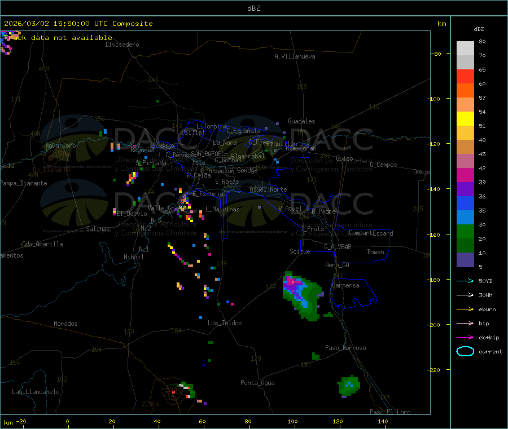Image resolution: width=508 pixels, height=429 pixels.
Task: Click the 'Goudge' map label
Action: 247,170
